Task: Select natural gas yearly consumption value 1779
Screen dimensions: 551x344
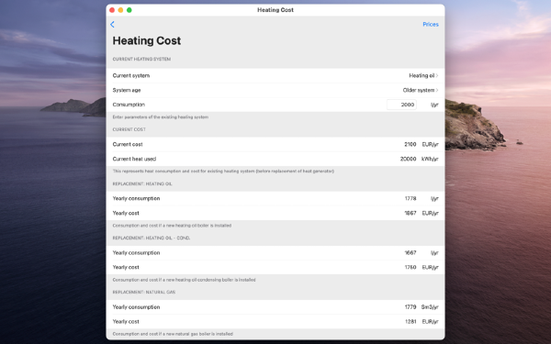Action: 410,307
